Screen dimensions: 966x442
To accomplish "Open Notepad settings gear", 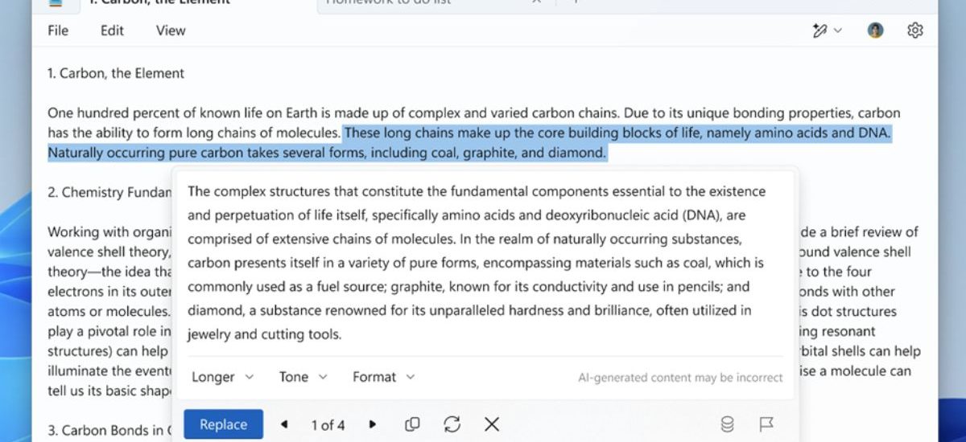I will click(914, 31).
